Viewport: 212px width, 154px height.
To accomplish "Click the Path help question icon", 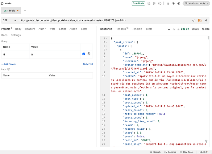I will [9, 69].
